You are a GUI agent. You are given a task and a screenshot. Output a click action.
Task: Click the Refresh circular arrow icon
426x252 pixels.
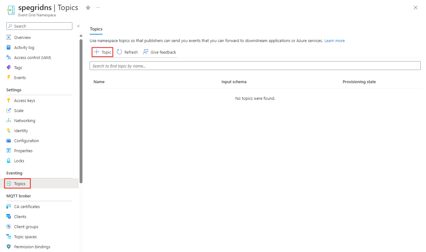tap(119, 52)
